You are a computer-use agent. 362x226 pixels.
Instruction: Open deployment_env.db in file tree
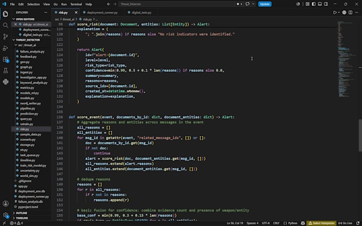[x=31, y=191]
